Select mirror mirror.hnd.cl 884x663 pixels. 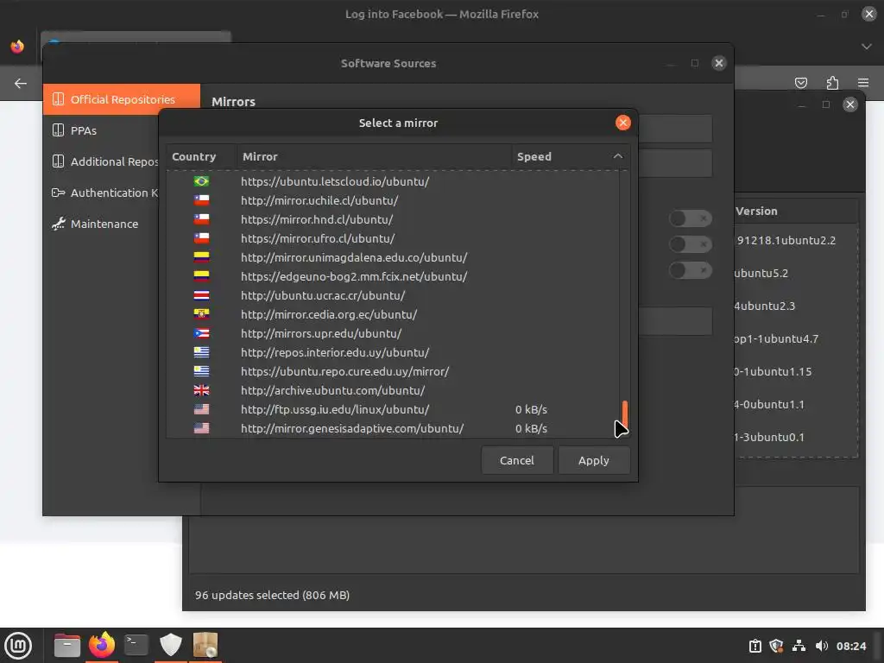(x=393, y=220)
